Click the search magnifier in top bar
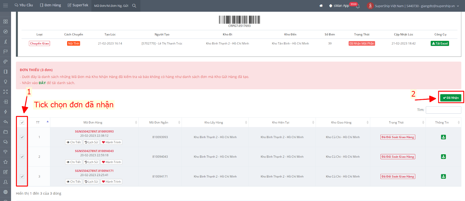Image resolution: width=465 pixels, height=201 pixels. (134, 6)
